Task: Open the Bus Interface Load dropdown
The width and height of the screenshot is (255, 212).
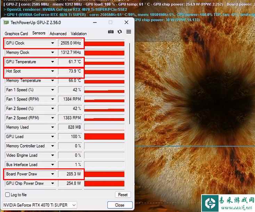Action: coord(52,165)
